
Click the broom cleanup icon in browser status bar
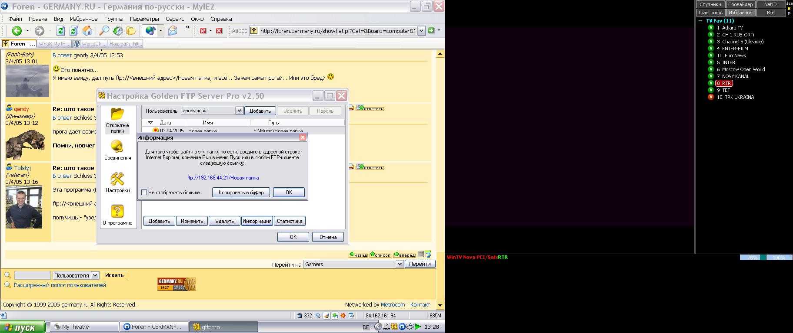tap(326, 316)
